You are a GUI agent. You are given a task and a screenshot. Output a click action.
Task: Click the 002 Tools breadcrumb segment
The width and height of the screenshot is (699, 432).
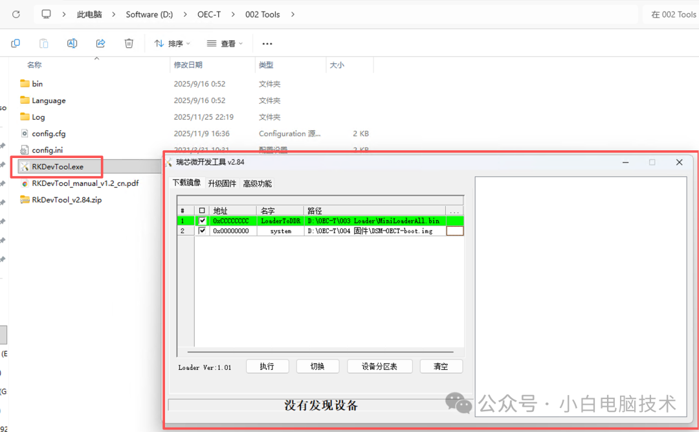(263, 14)
